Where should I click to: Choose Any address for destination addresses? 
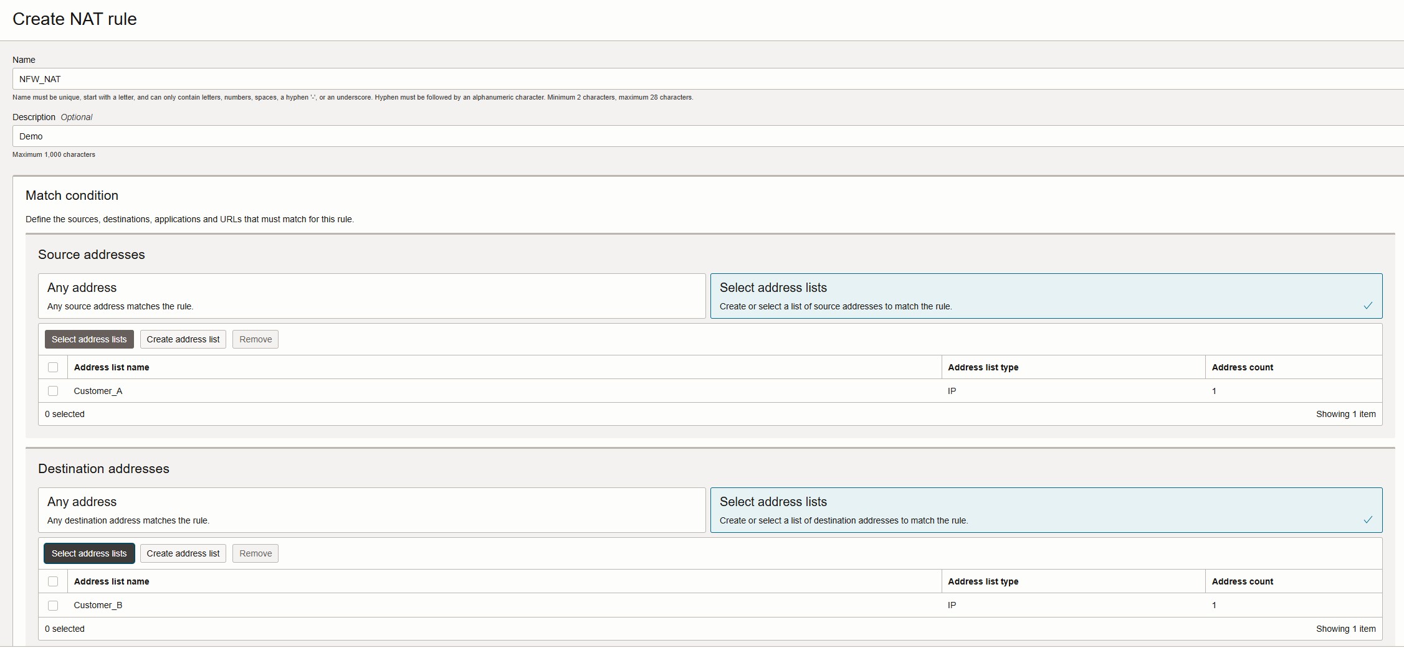tap(371, 510)
